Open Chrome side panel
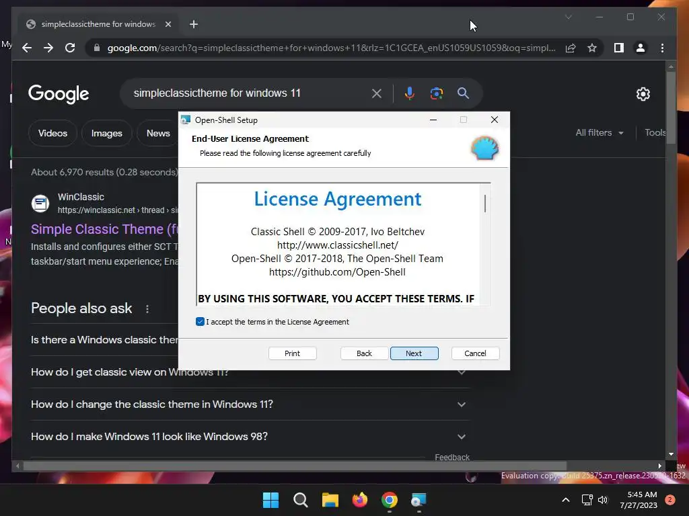 (619, 48)
